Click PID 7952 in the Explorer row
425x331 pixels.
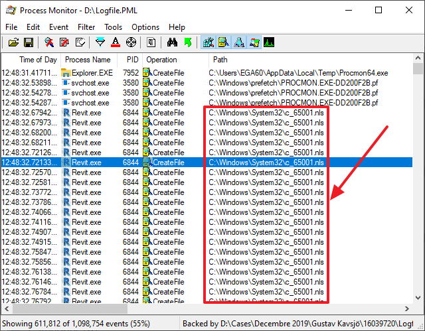pyautogui.click(x=131, y=73)
